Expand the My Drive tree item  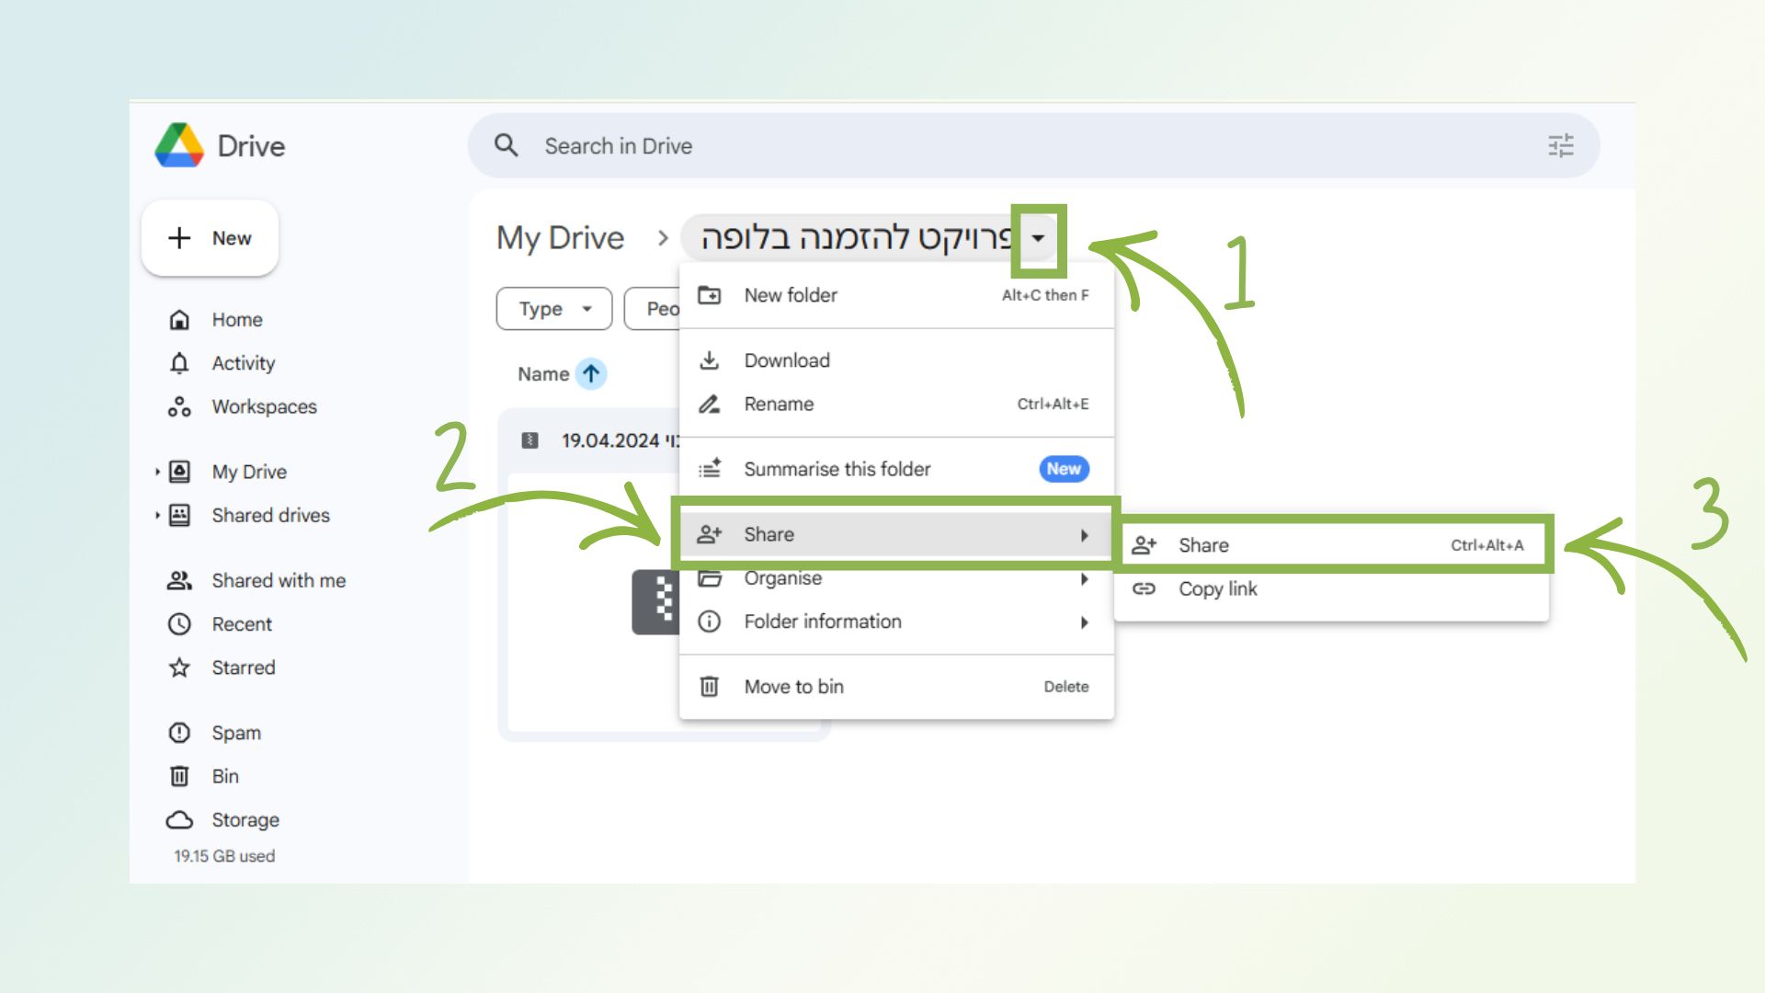[x=156, y=472]
